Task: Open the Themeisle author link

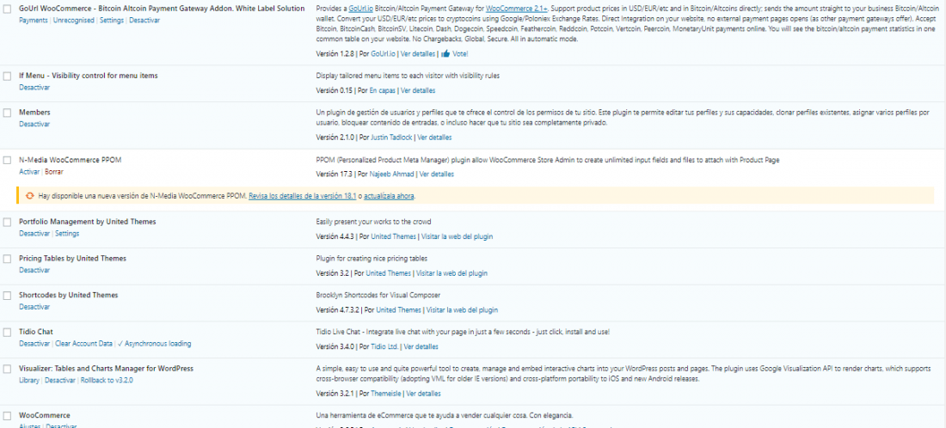Action: click(385, 394)
